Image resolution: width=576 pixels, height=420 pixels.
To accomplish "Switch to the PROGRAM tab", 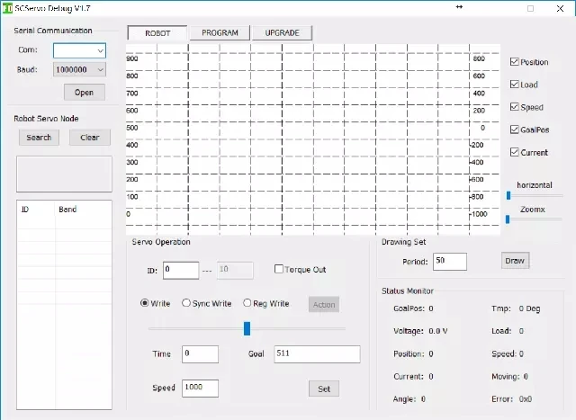I will pyautogui.click(x=220, y=33).
